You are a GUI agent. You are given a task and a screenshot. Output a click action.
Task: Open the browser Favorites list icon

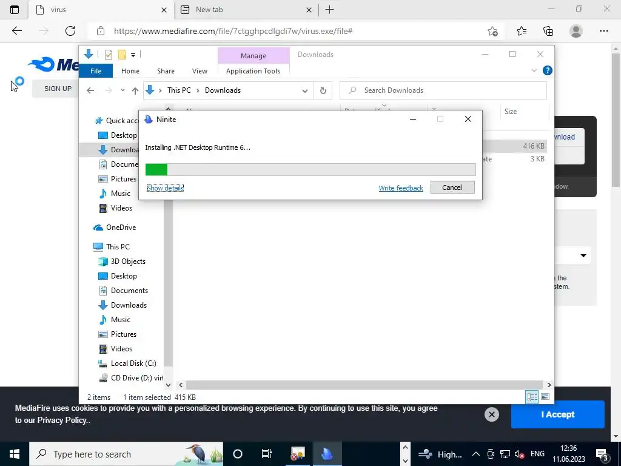pos(521,31)
